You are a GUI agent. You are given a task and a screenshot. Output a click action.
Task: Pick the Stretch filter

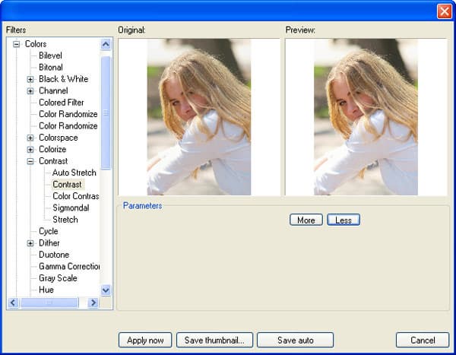65,220
